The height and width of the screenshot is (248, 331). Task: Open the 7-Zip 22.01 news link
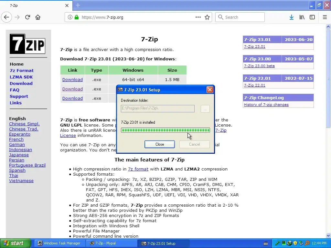coord(255,85)
